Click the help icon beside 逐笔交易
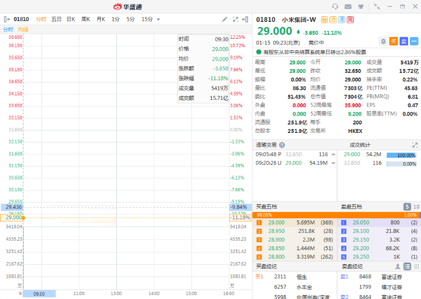421x299 pixels. pos(282,145)
